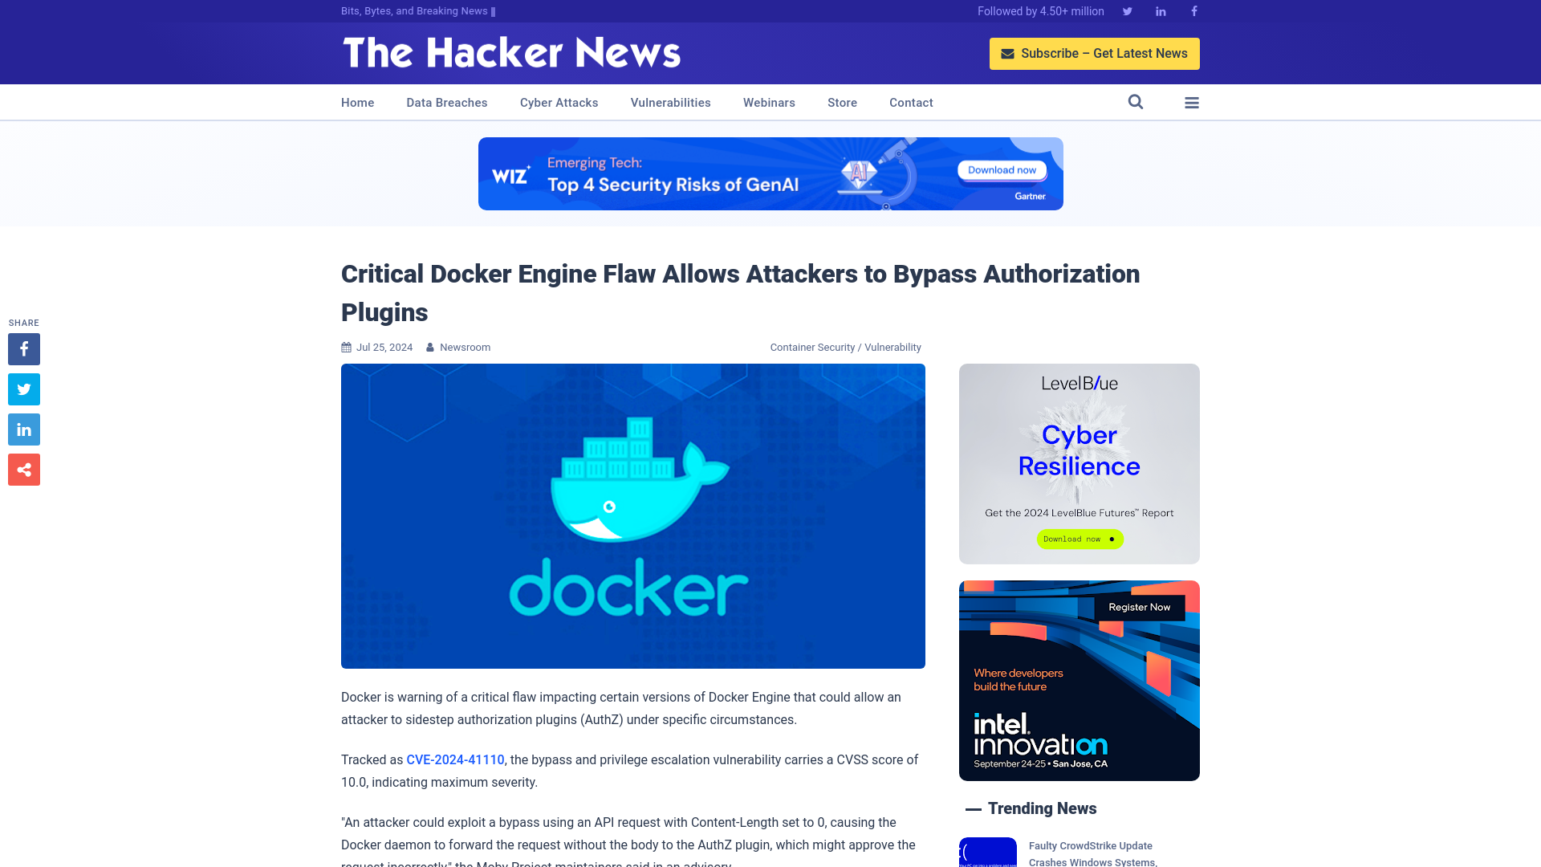The image size is (1541, 867).
Task: Click the Facebook share icon
Action: [23, 348]
